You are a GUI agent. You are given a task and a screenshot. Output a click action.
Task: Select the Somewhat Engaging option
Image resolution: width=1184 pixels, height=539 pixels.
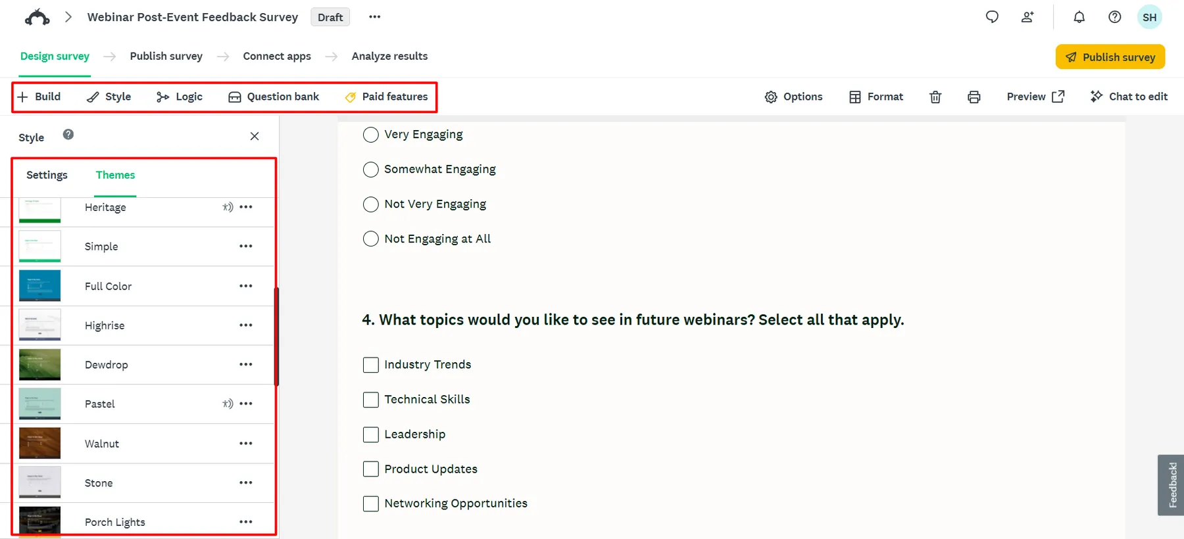point(371,170)
